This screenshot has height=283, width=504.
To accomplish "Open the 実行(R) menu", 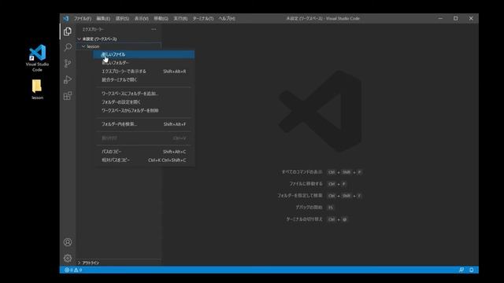I will 180,19.
